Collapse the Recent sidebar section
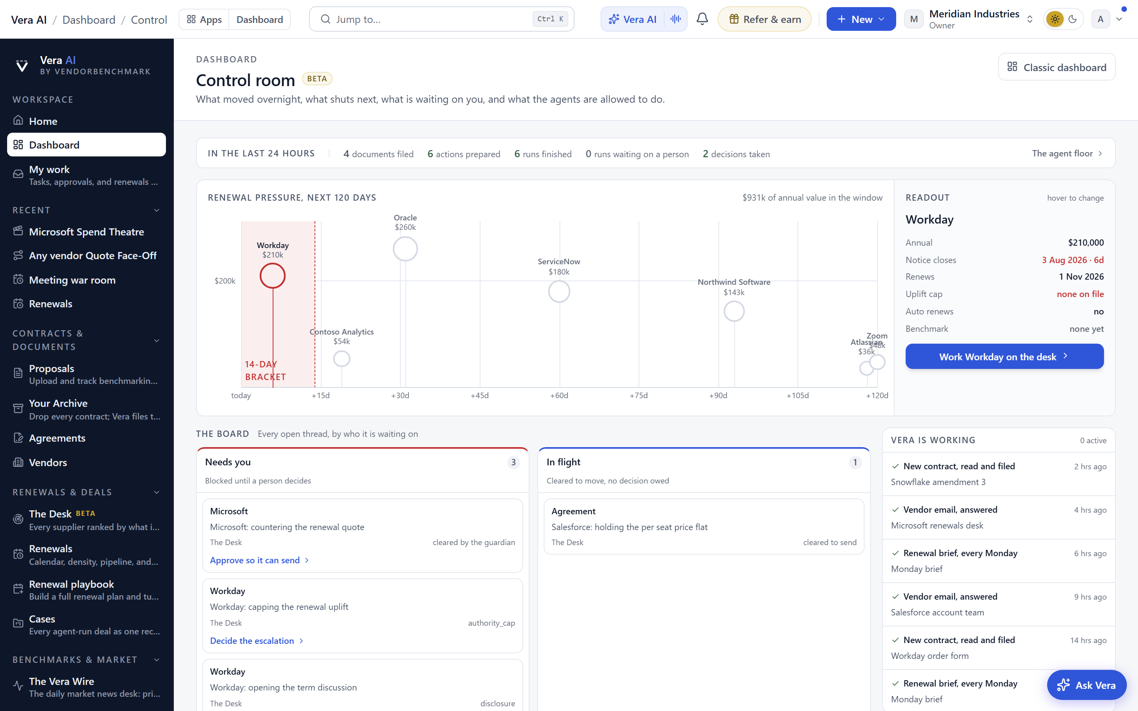This screenshot has height=711, width=1138. pyautogui.click(x=156, y=210)
